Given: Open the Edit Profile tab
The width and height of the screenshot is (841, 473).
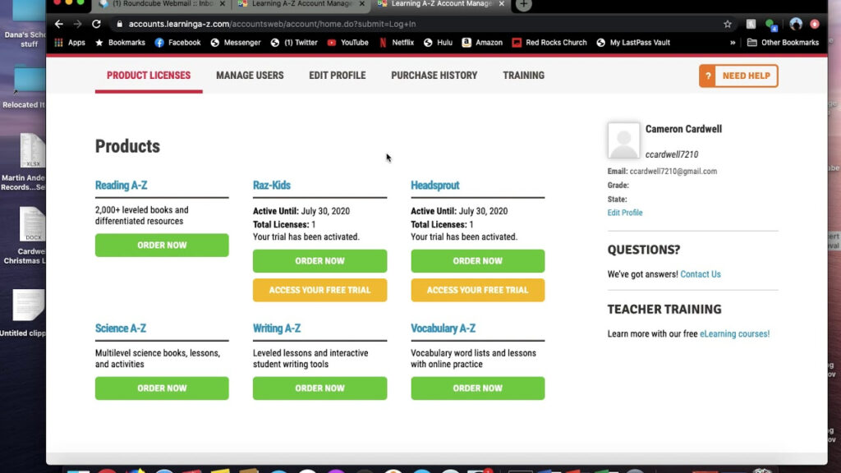Looking at the screenshot, I should [x=338, y=76].
